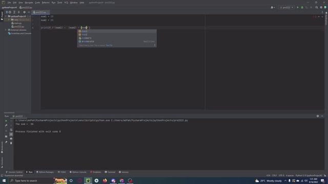Click Clear All trash icon in Run panel
This screenshot has width=328, height=184.
click(11, 143)
